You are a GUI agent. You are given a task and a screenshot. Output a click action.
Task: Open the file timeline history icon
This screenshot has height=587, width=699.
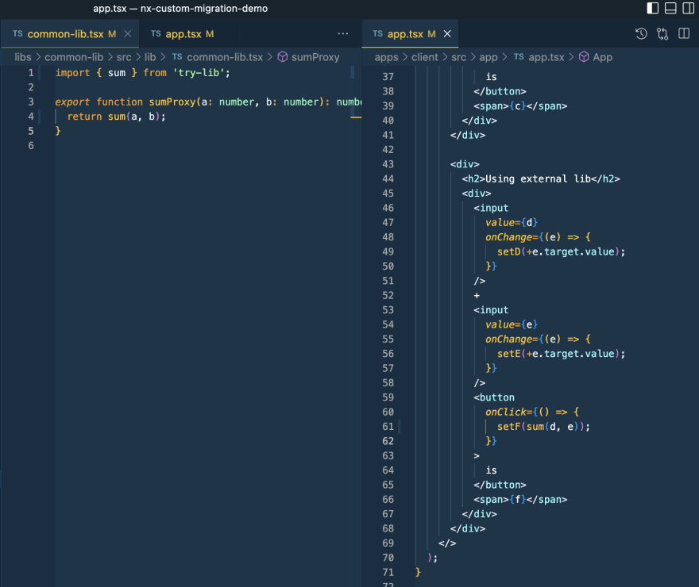(642, 34)
